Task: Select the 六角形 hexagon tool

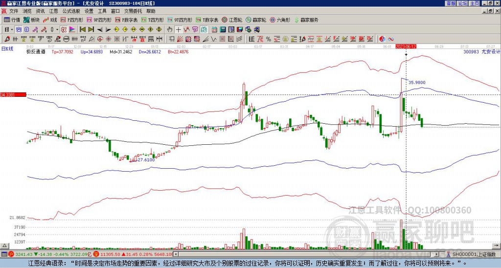Action: click(280, 20)
